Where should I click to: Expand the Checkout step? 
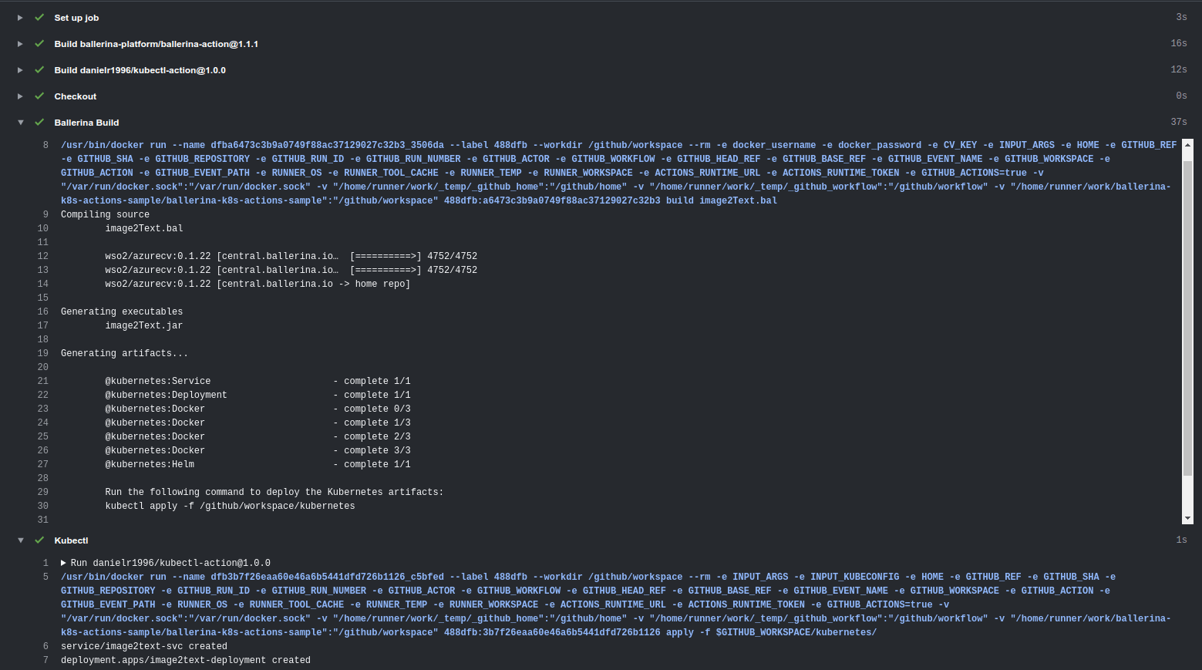[20, 96]
